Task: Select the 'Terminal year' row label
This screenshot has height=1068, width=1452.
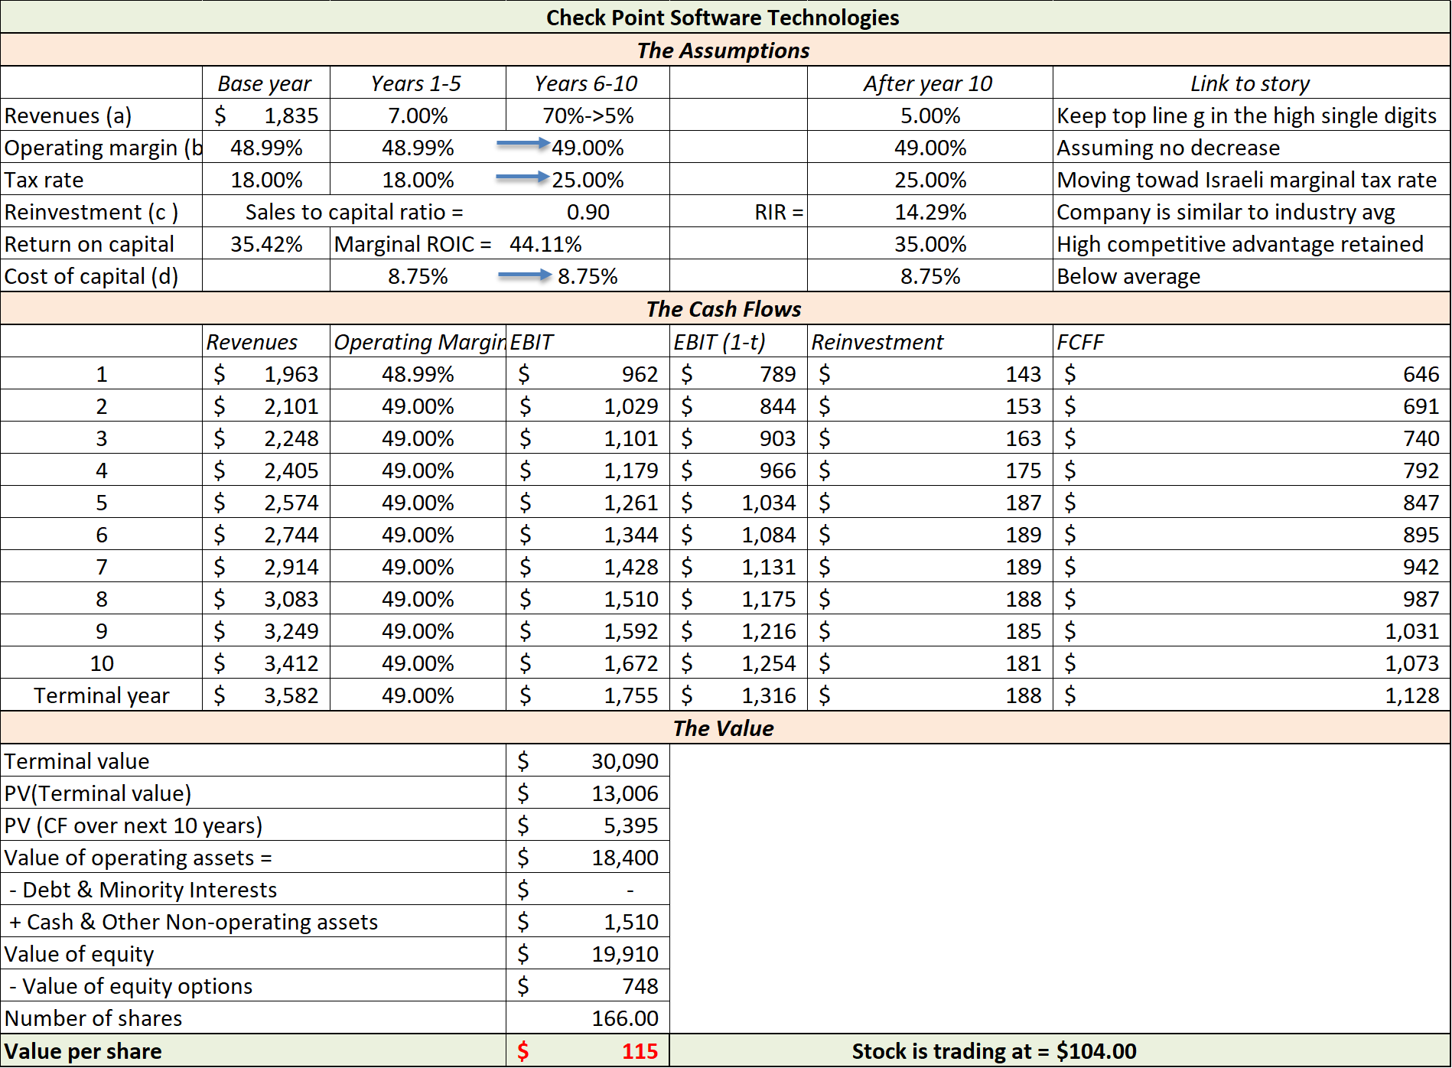Action: point(102,695)
